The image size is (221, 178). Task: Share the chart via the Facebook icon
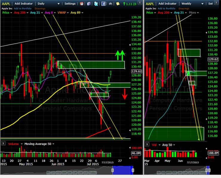click(x=103, y=4)
